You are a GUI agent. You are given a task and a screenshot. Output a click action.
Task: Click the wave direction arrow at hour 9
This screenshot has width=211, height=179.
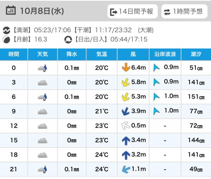point(157,111)
